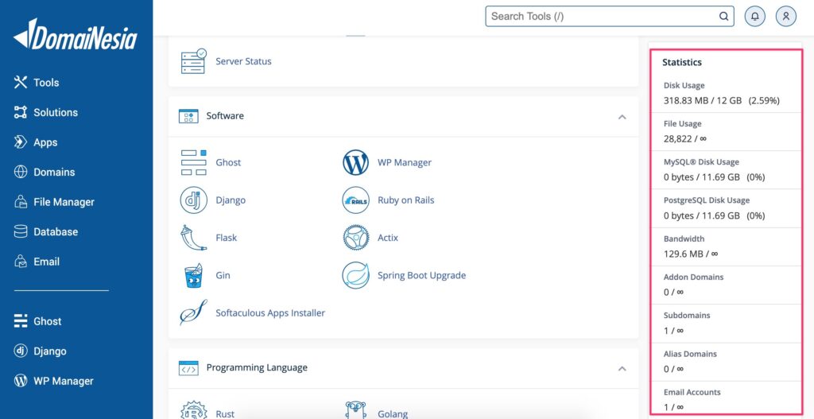Click the Django icon in Software
Screen dimensions: 814x419
pyautogui.click(x=194, y=200)
